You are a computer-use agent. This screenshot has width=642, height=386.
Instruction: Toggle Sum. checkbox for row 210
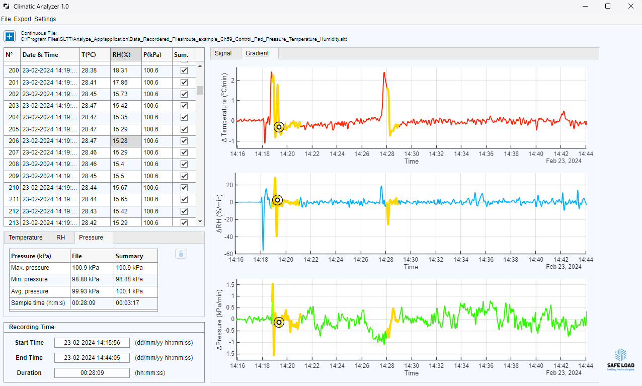coord(184,188)
